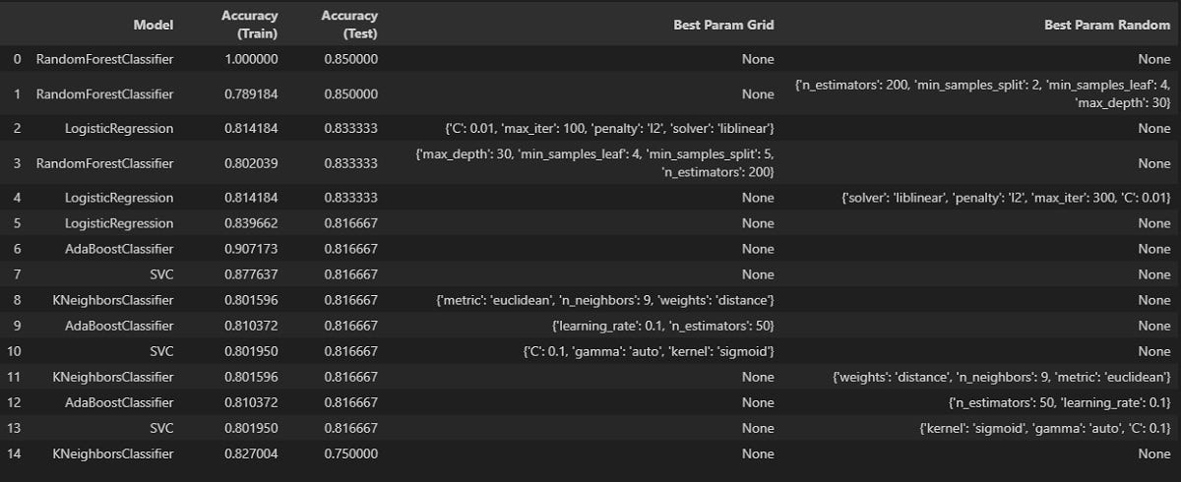Click the Model column header
This screenshot has height=482, width=1181.
coord(154,25)
